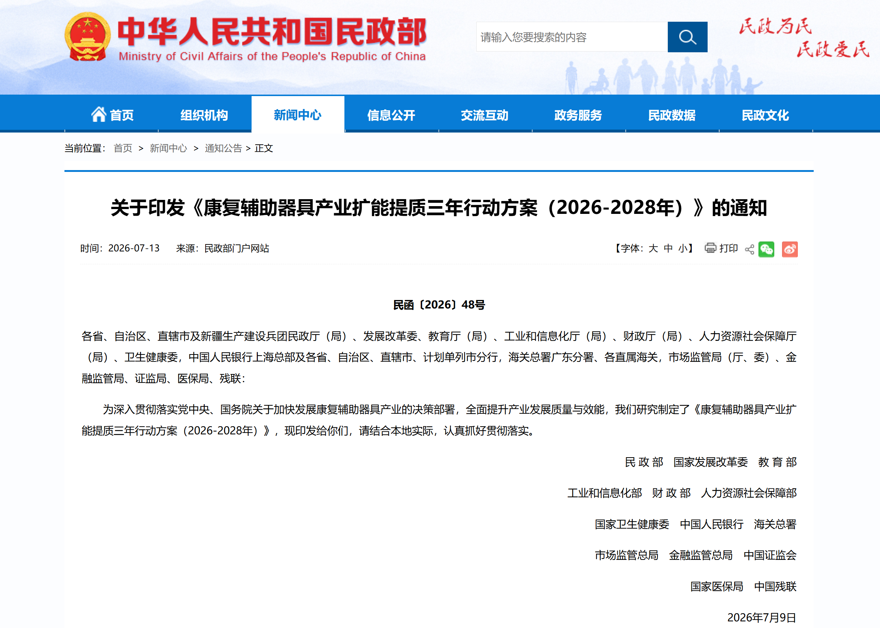Click the signatory 人力资源社会保障部
The width and height of the screenshot is (880, 628).
[748, 493]
